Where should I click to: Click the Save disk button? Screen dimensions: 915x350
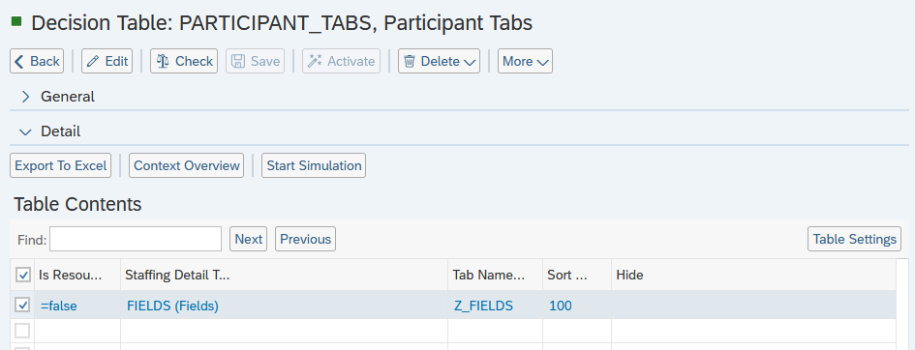click(255, 61)
